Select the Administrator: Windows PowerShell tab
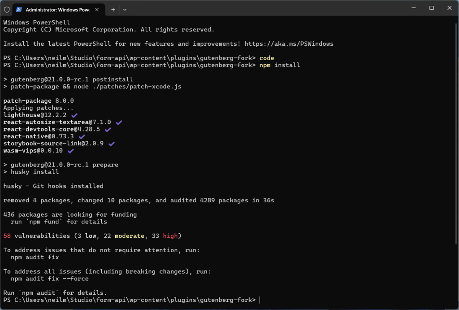459x310 pixels. click(x=56, y=9)
